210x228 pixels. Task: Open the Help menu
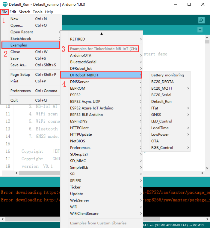(49, 12)
